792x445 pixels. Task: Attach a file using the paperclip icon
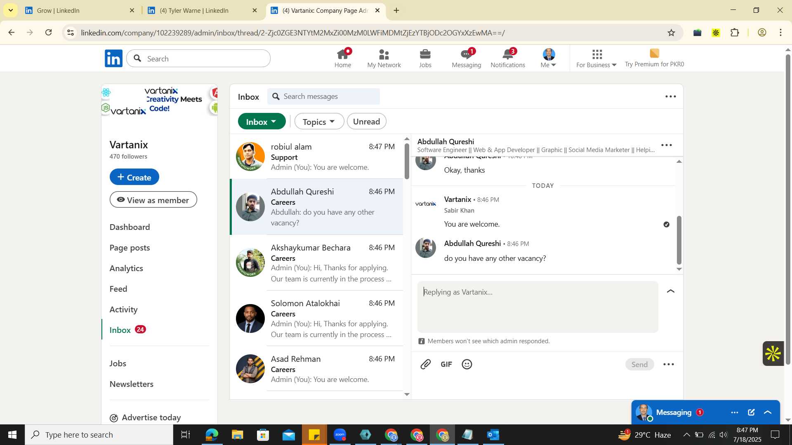click(426, 364)
